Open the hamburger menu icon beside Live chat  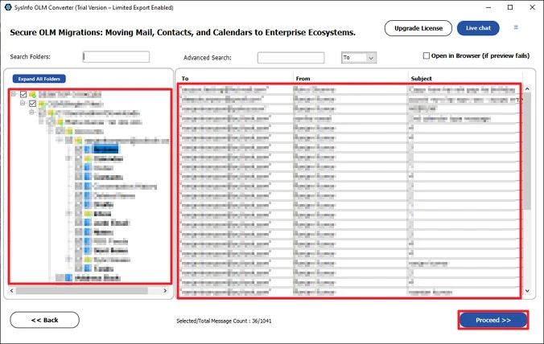516,27
